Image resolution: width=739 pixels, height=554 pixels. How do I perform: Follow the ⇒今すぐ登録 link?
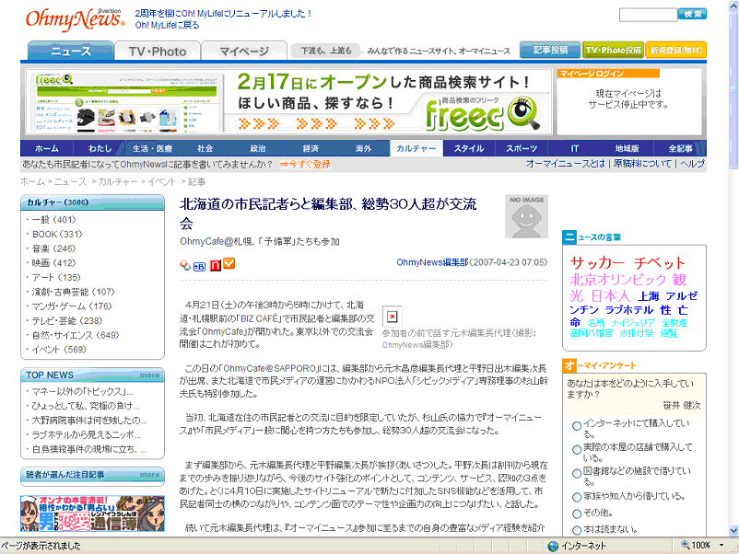[x=305, y=165]
